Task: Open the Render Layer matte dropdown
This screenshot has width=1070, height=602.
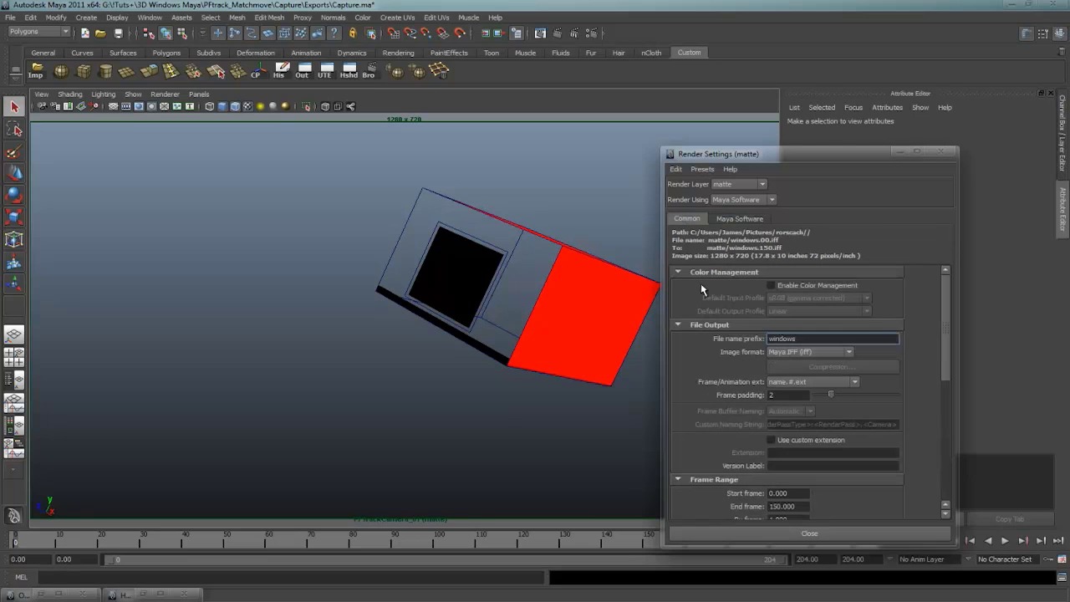Action: [x=738, y=184]
